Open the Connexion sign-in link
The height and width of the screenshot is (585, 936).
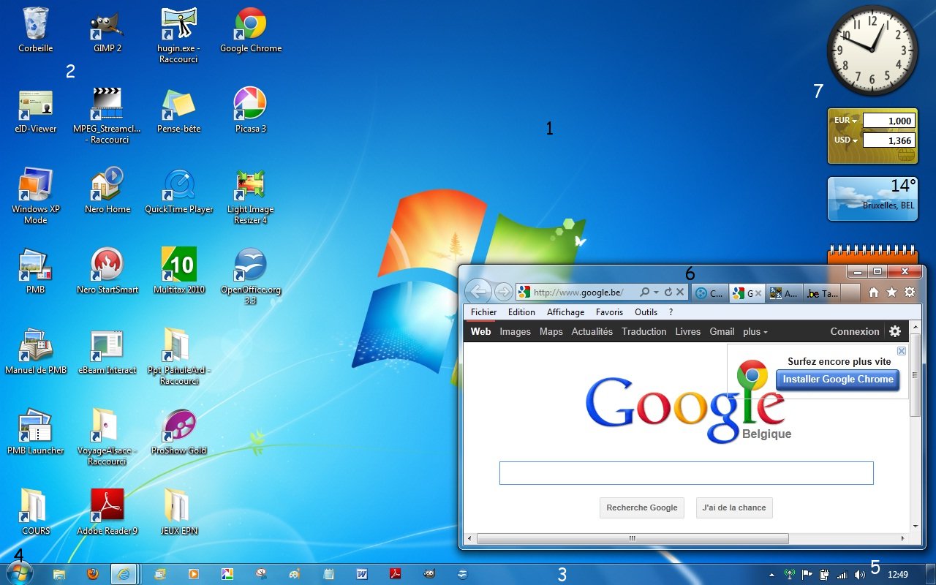coord(855,331)
